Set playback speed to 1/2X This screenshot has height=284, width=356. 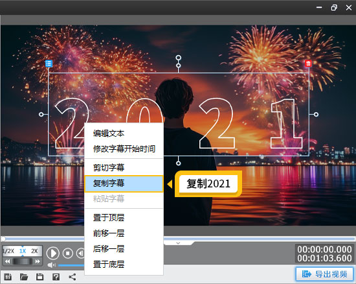(8, 251)
